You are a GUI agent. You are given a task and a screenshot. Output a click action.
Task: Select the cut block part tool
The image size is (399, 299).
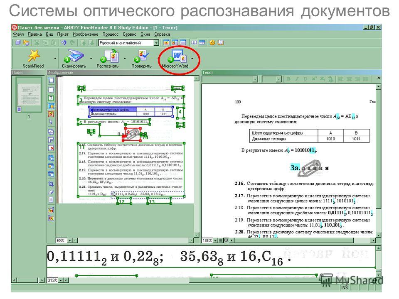(x=51, y=140)
